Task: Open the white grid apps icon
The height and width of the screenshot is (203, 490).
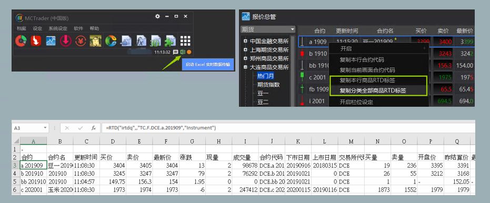Action: [x=185, y=41]
